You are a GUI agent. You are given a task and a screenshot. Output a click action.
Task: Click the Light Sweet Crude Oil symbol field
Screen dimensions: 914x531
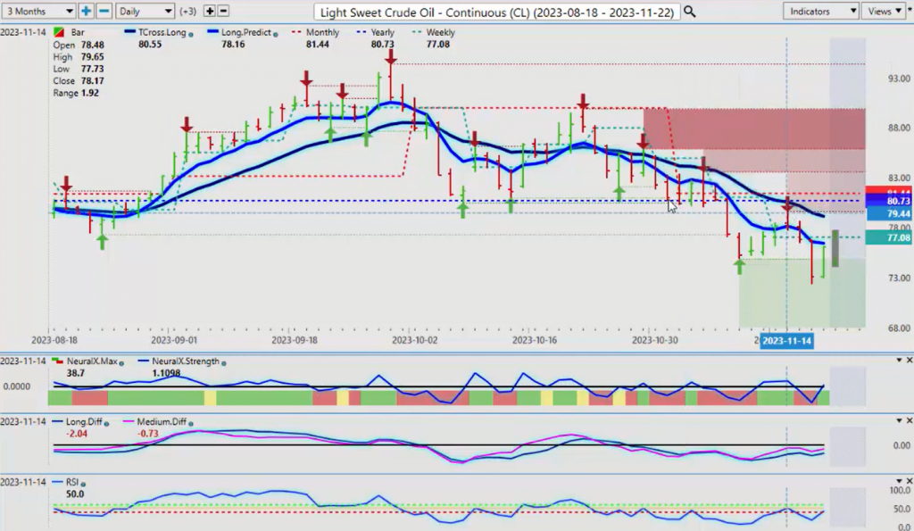pos(496,12)
